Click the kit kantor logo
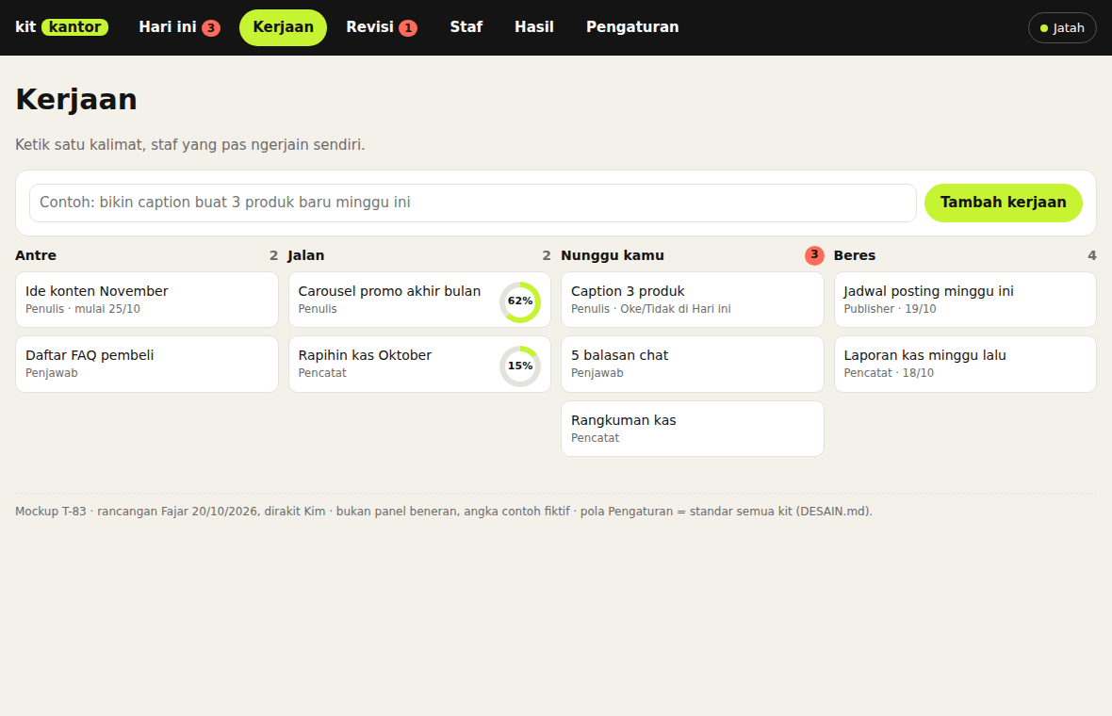Viewport: 1112px width, 716px height. [x=61, y=27]
